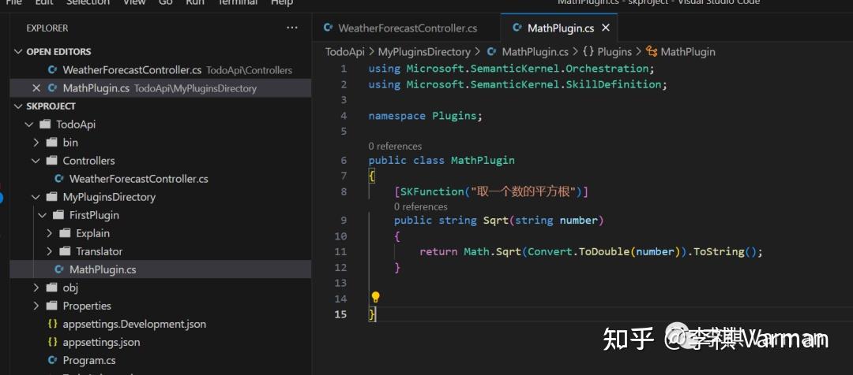Click TodoApi in the breadcrumb

coord(345,52)
